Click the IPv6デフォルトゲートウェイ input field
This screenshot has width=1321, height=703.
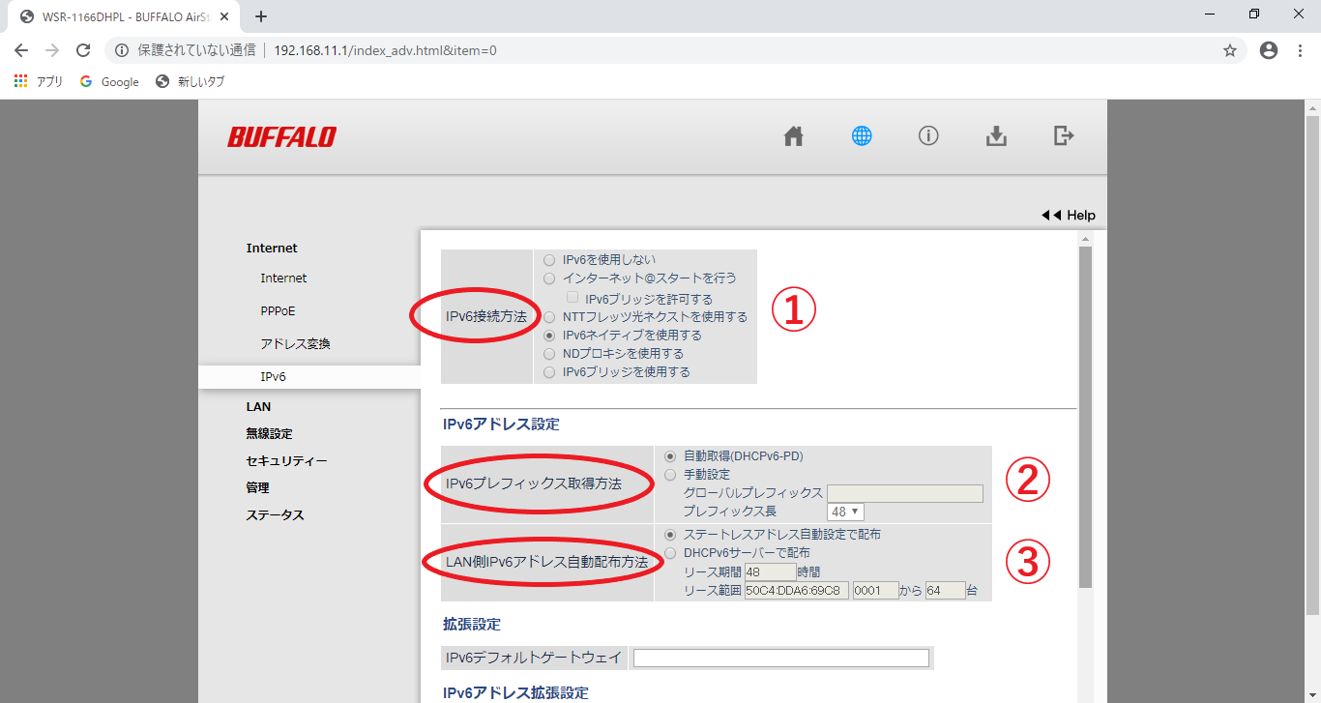(x=780, y=659)
